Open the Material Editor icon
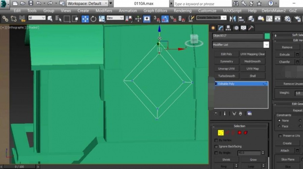Viewport: 303px width, 169px height. click(x=288, y=19)
